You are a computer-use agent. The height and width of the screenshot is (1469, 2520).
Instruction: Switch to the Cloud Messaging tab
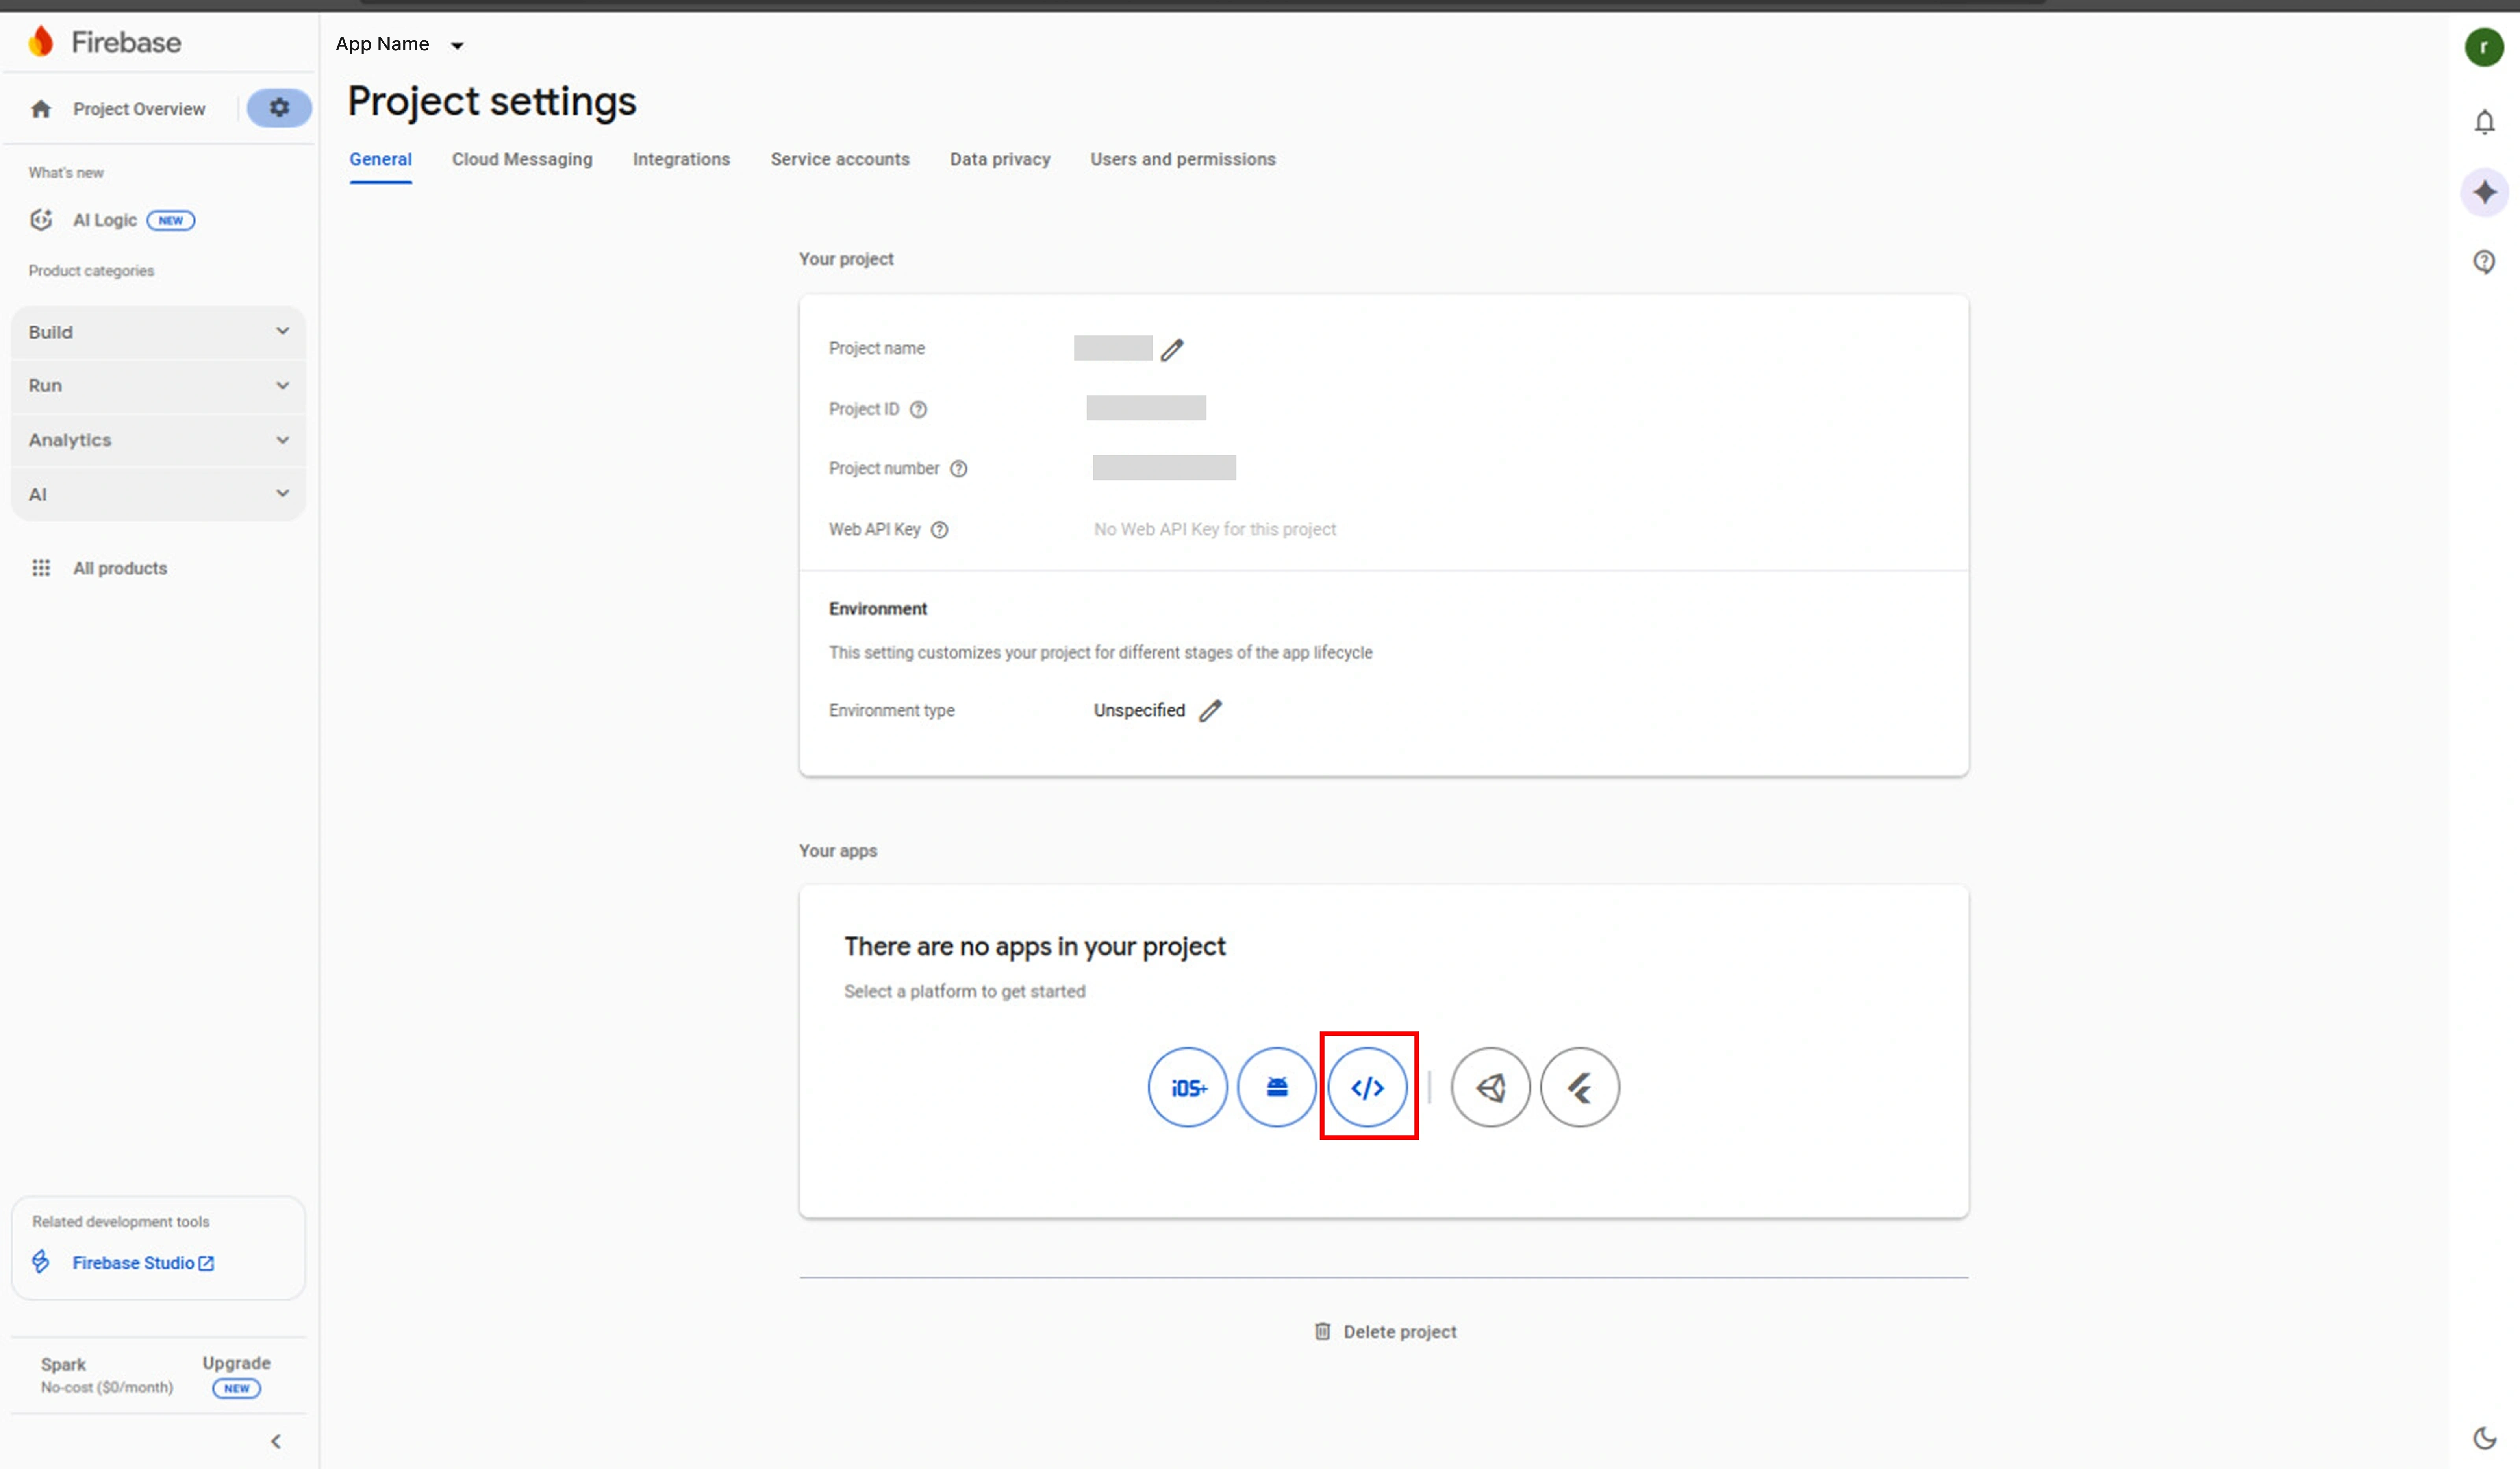click(522, 159)
